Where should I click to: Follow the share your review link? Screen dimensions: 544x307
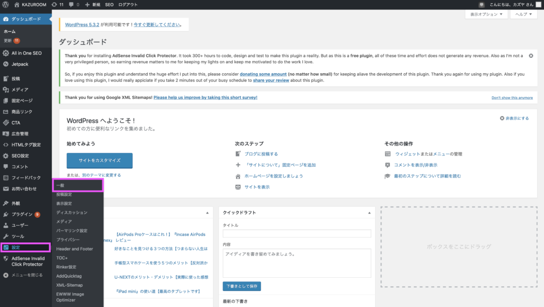click(x=271, y=81)
